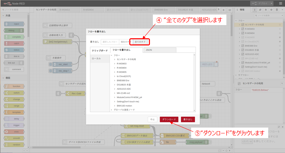Open the debug messages sidebar icon
Screen dimensions: 285x153
[265, 10]
